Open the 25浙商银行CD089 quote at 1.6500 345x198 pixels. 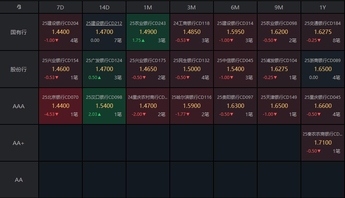(x=323, y=69)
